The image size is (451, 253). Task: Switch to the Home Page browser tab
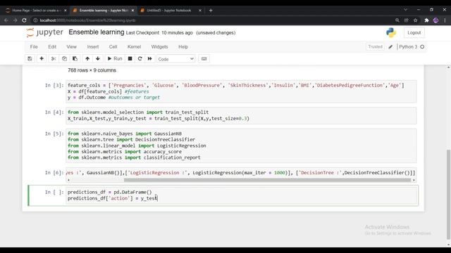coord(36,11)
